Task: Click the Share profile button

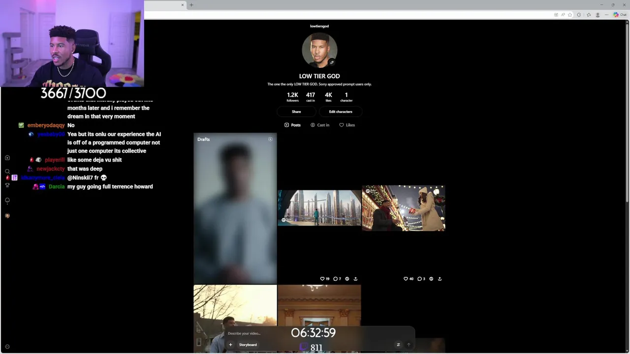Action: (296, 112)
